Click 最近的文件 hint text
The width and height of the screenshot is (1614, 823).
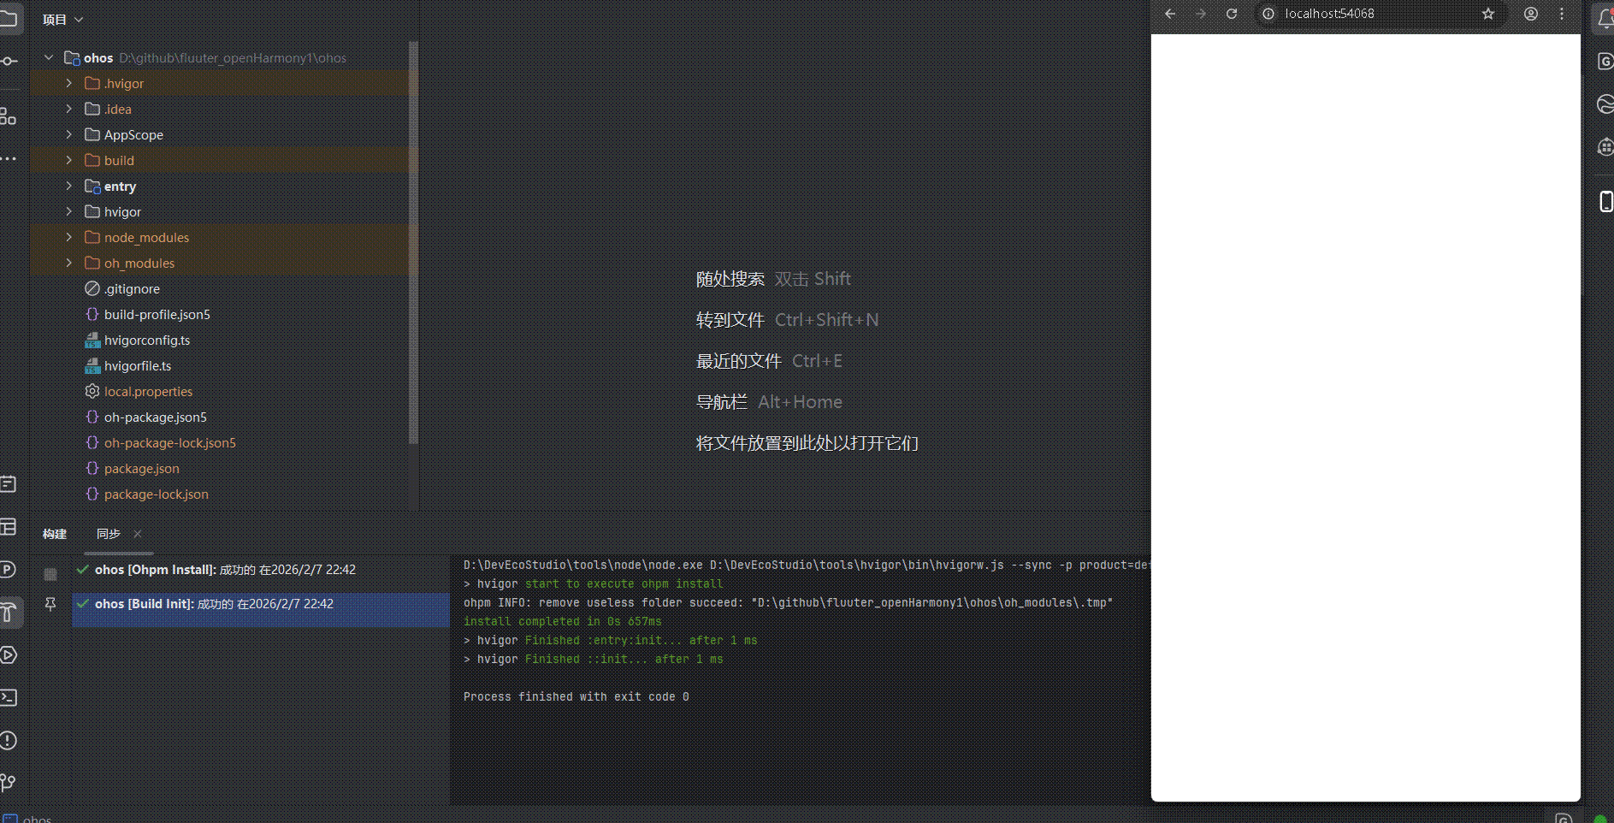pos(739,361)
